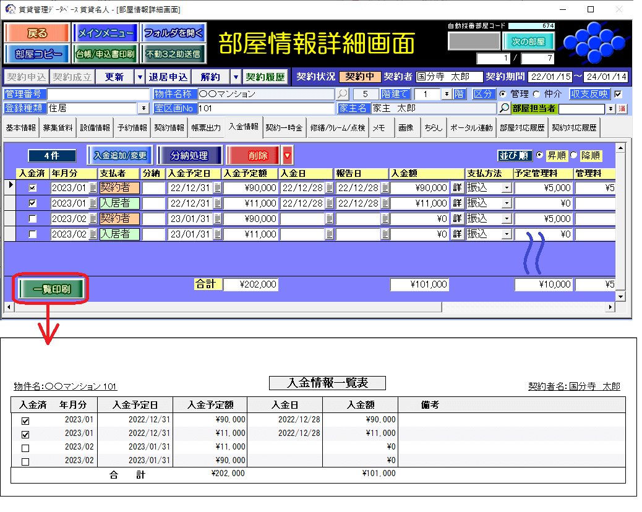Expand the 登録種類 dropdown
The width and height of the screenshot is (642, 512).
coord(144,109)
